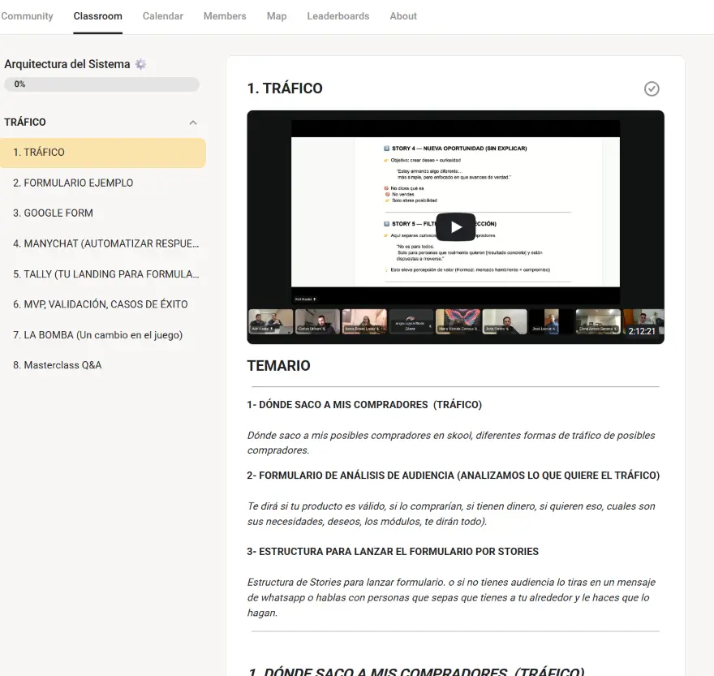Switch to the Calendar tab
This screenshot has width=714, height=676.
coord(162,16)
